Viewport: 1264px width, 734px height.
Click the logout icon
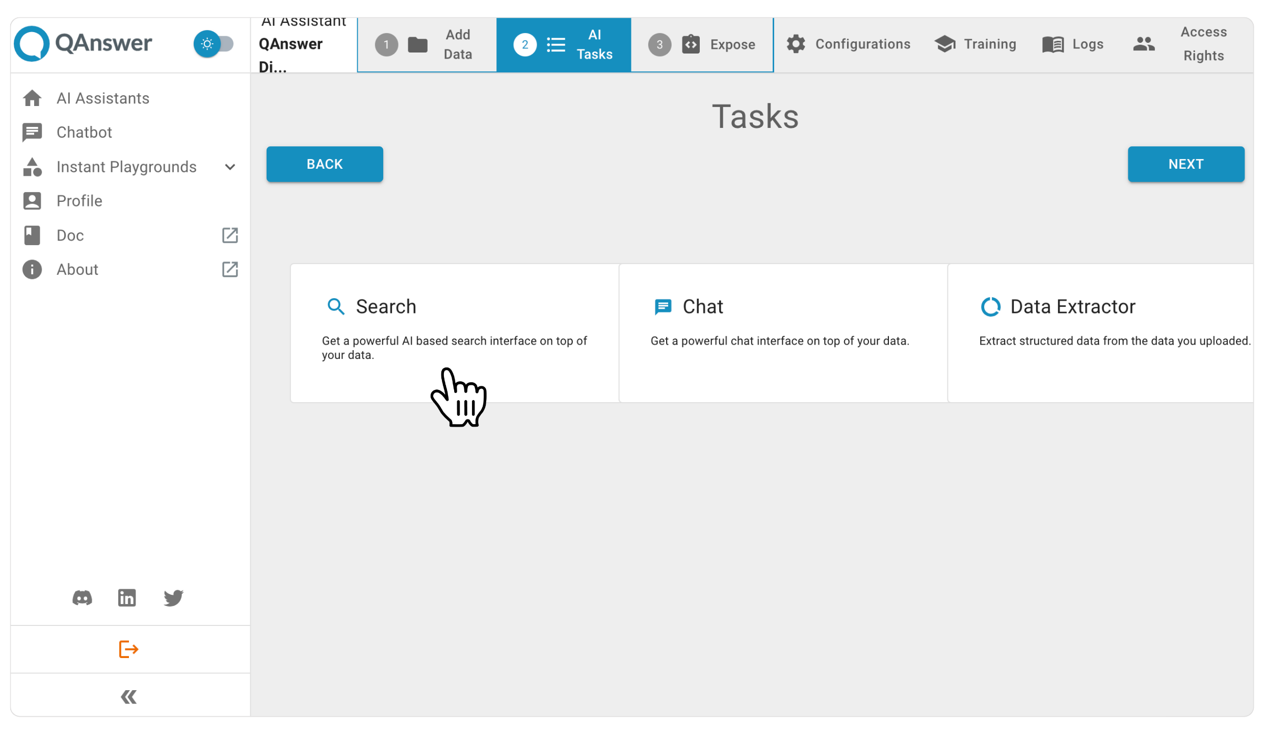[x=128, y=649]
